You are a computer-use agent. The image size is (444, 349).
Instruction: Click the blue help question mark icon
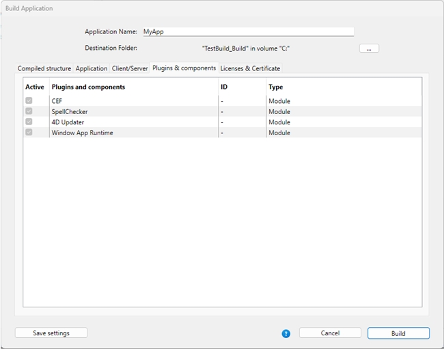[x=286, y=333]
